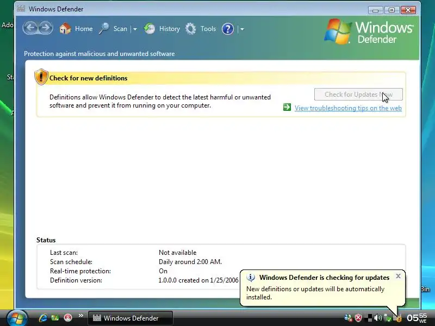Viewport: 435px width, 326px height.
Task: Click the 'Real-time protection:' label
Action: click(x=80, y=271)
